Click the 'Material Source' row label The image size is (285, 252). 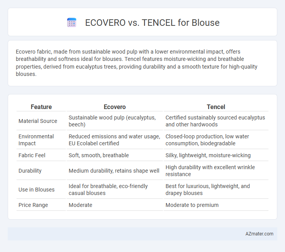point(38,121)
